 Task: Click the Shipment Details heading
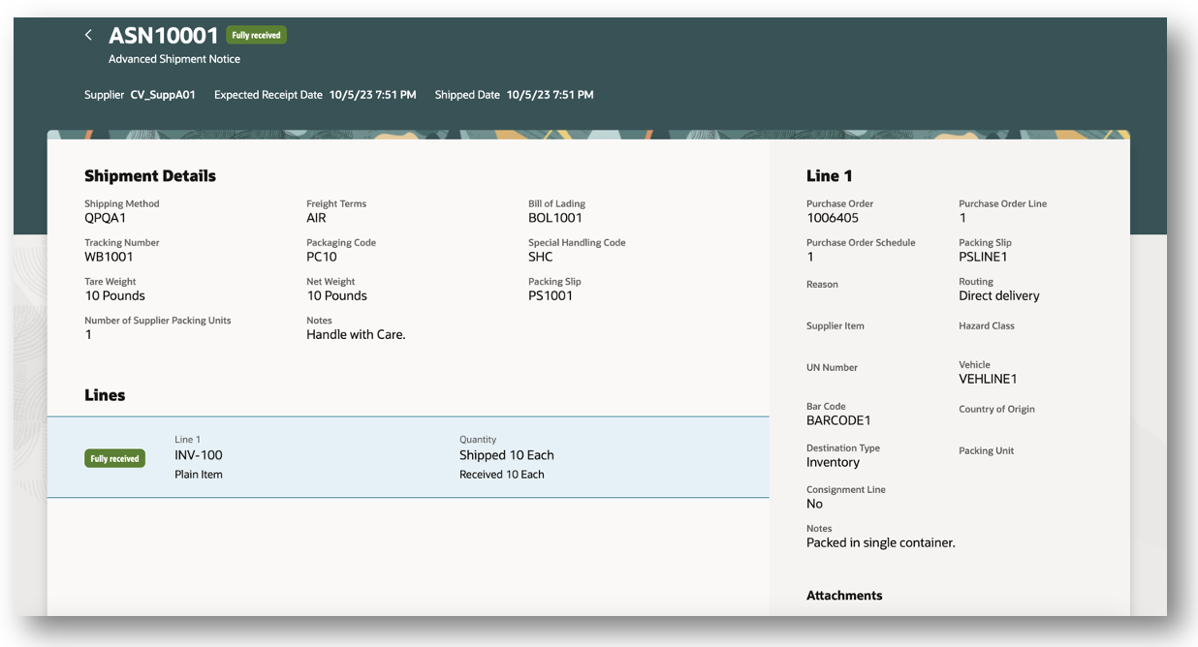150,176
